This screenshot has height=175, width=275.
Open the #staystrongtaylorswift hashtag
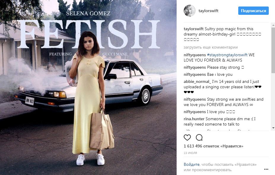227,55
